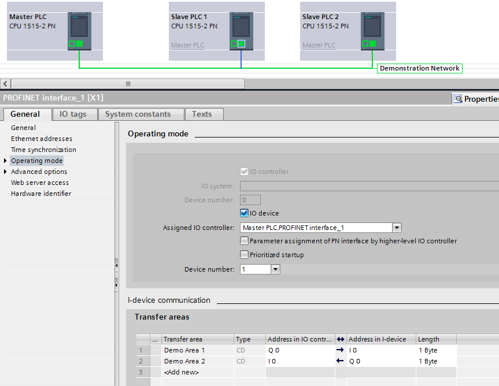This screenshot has height=386, width=499.
Task: Click the Properties inspector icon
Action: [x=457, y=99]
